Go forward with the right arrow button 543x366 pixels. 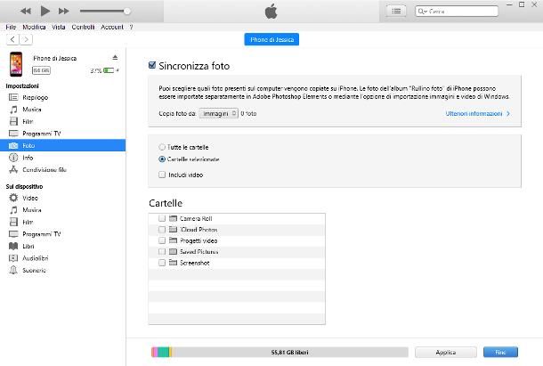click(x=26, y=39)
